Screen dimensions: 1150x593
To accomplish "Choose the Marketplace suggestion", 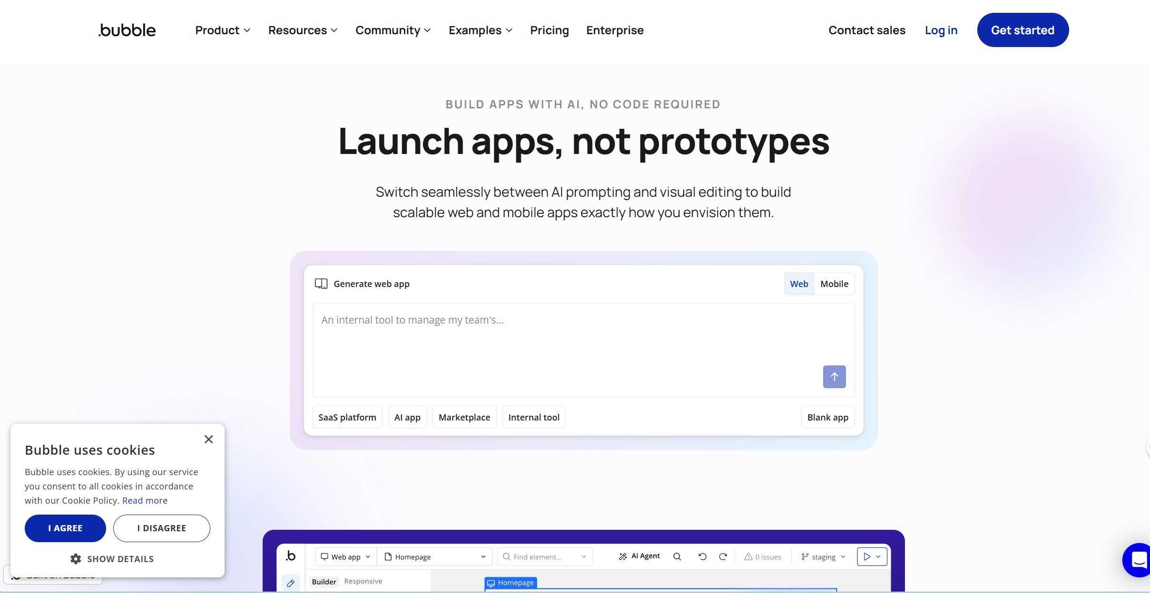I will [x=464, y=417].
